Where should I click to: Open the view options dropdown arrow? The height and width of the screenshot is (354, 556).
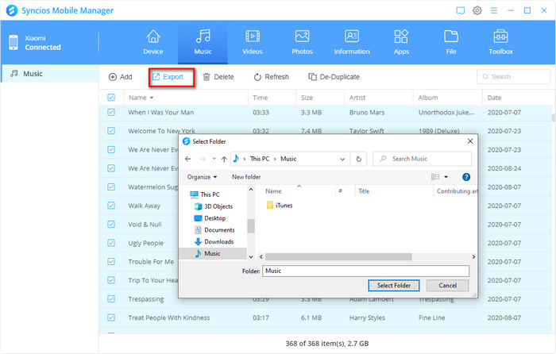pos(446,177)
